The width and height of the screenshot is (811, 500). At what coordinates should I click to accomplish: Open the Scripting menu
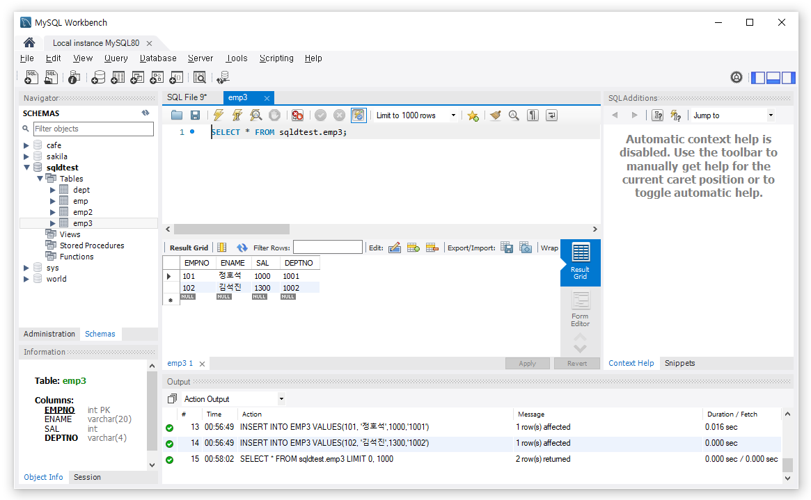[276, 58]
